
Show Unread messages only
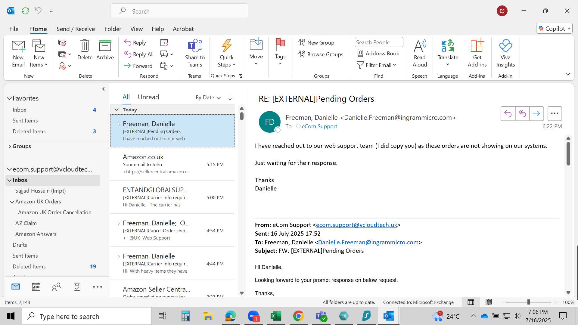148,97
